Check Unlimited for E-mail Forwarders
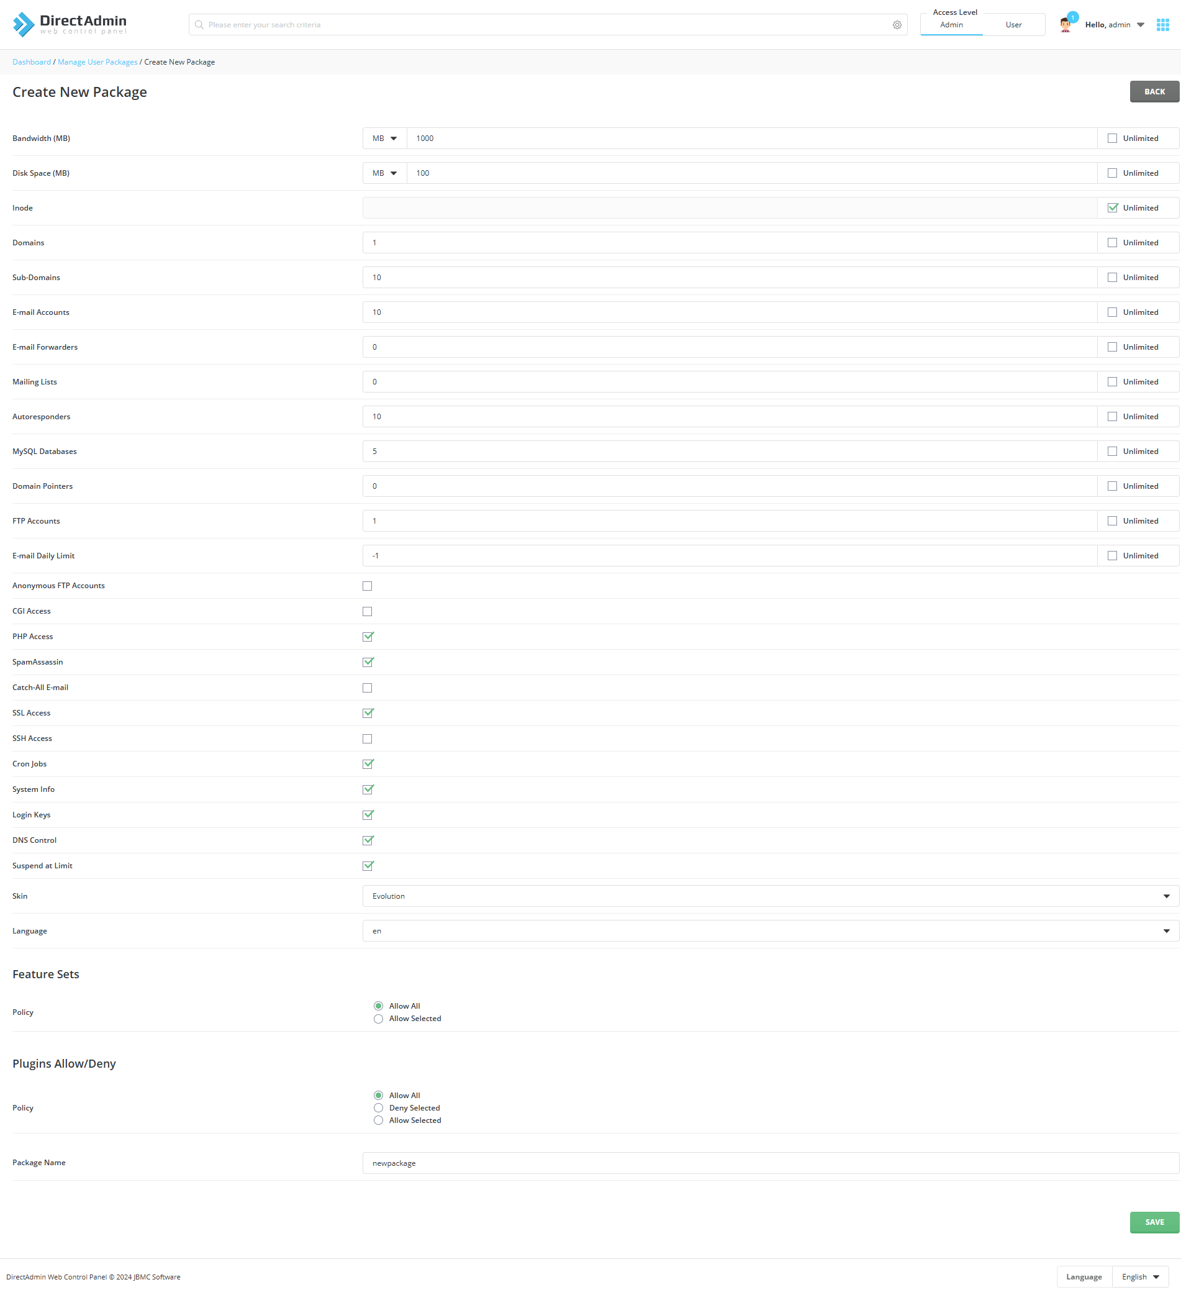This screenshot has height=1295, width=1181. click(x=1112, y=346)
